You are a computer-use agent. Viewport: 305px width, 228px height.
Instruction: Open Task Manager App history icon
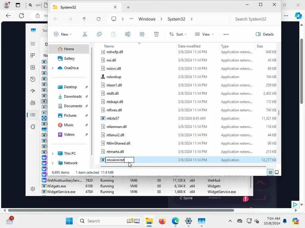pyautogui.click(x=33, y=79)
